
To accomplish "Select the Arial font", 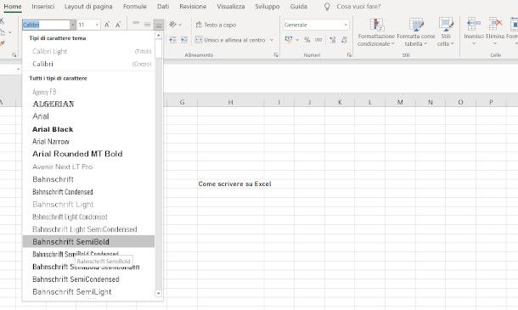I will coord(88,116).
